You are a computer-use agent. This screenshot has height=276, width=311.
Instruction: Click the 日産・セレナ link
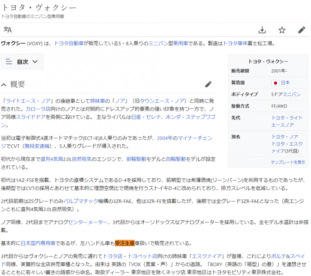coord(146,117)
